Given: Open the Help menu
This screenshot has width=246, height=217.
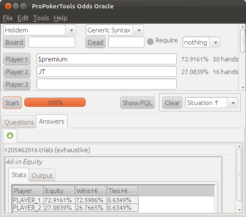Looking at the screenshot, I should [x=60, y=18].
